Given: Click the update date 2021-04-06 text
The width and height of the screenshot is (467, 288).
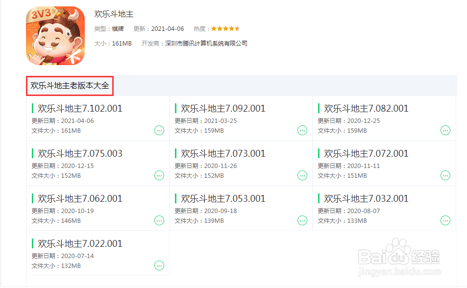Looking at the screenshot, I should coord(167,28).
